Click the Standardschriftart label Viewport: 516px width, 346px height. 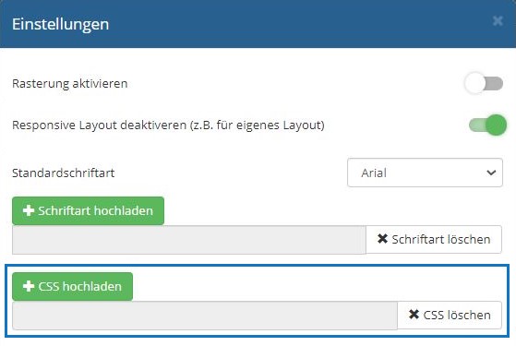pyautogui.click(x=63, y=173)
